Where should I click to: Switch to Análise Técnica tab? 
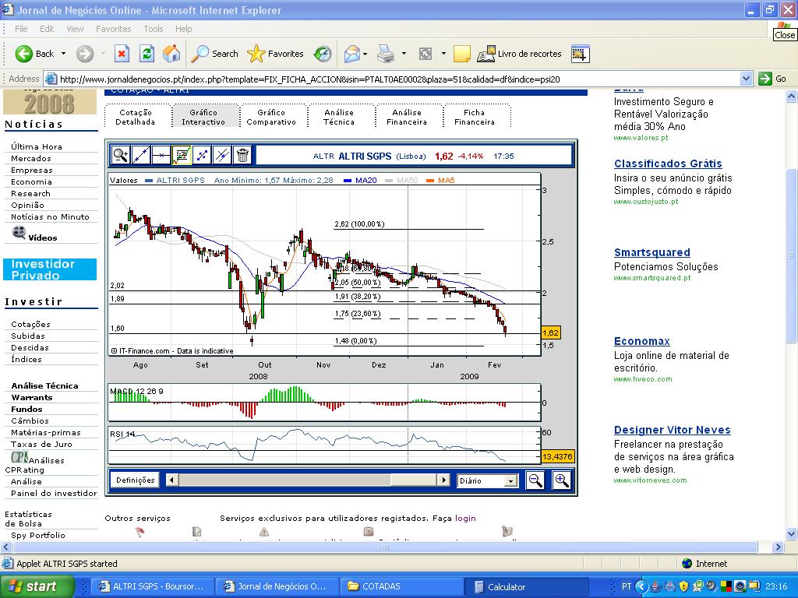(x=339, y=117)
